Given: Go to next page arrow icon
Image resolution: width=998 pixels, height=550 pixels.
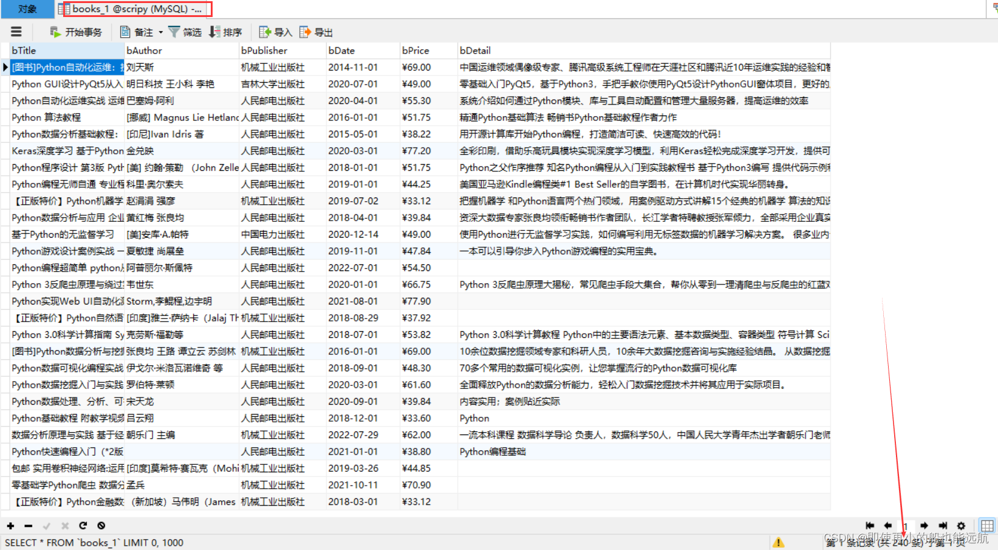Looking at the screenshot, I should (924, 526).
